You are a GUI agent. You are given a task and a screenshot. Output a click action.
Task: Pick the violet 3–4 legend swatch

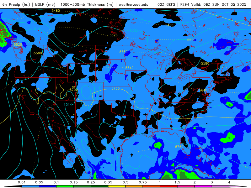click(x=221, y=186)
